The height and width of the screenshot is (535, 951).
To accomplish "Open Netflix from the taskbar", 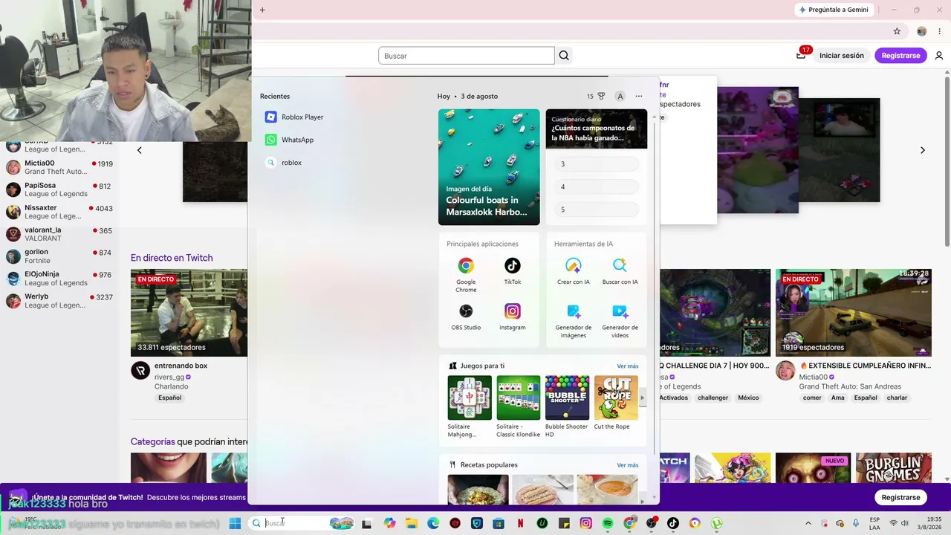I will [520, 523].
